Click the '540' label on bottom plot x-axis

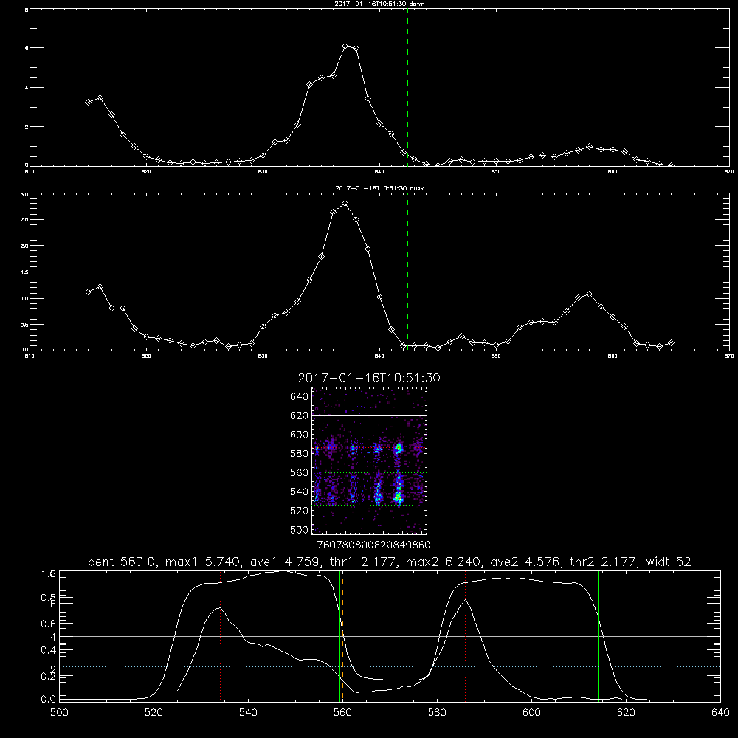[248, 713]
